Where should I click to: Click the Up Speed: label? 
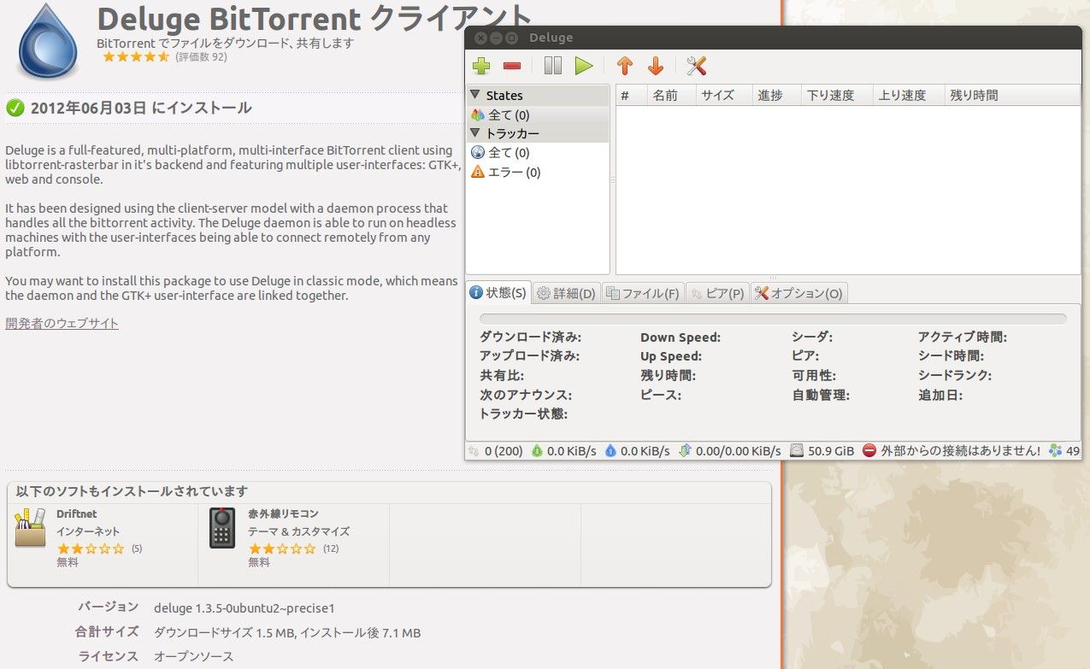click(x=671, y=356)
